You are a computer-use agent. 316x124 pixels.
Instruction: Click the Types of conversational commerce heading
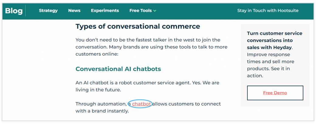(x=138, y=27)
